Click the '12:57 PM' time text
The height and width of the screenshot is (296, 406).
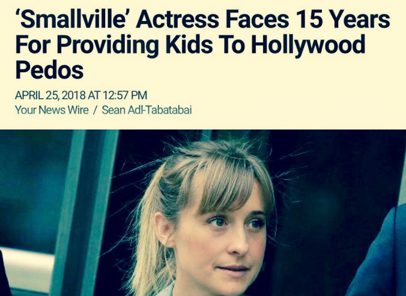point(125,95)
